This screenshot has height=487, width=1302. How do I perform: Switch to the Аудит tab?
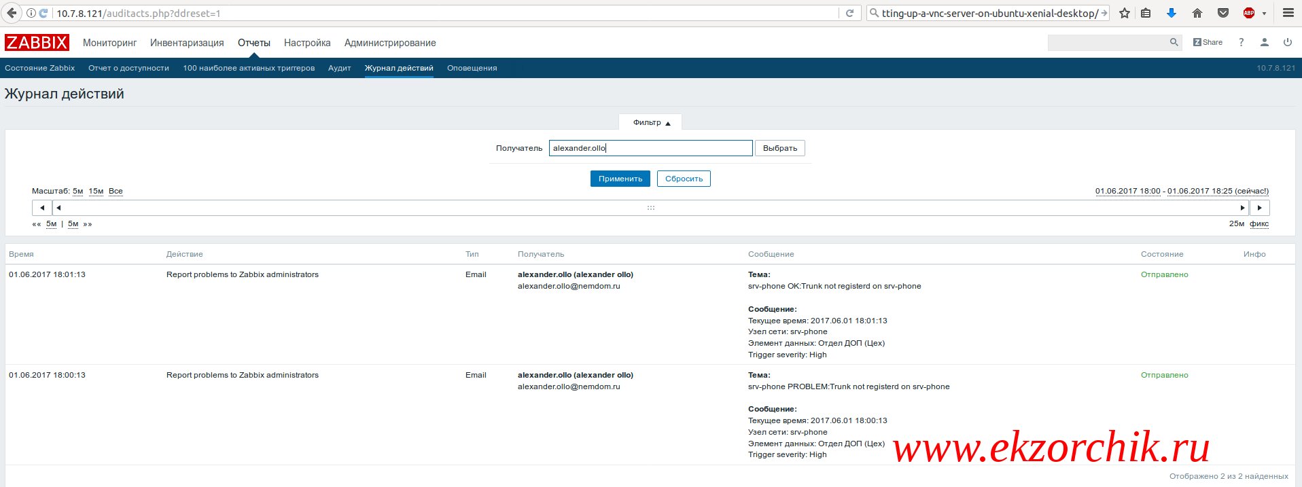(339, 68)
